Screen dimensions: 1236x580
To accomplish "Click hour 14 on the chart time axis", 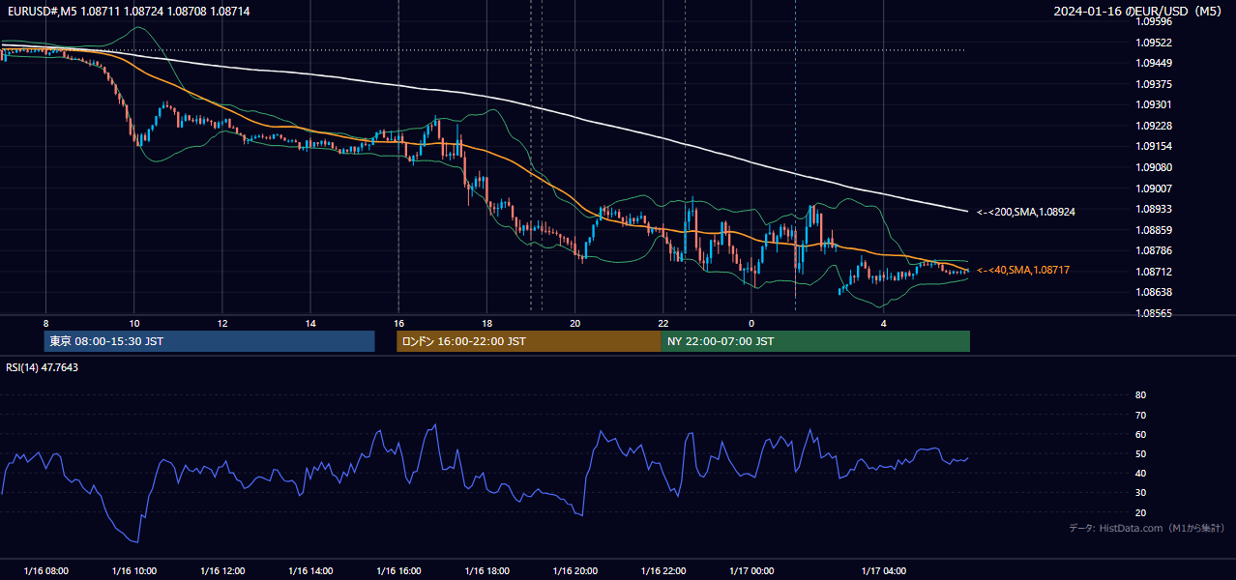I will (310, 323).
